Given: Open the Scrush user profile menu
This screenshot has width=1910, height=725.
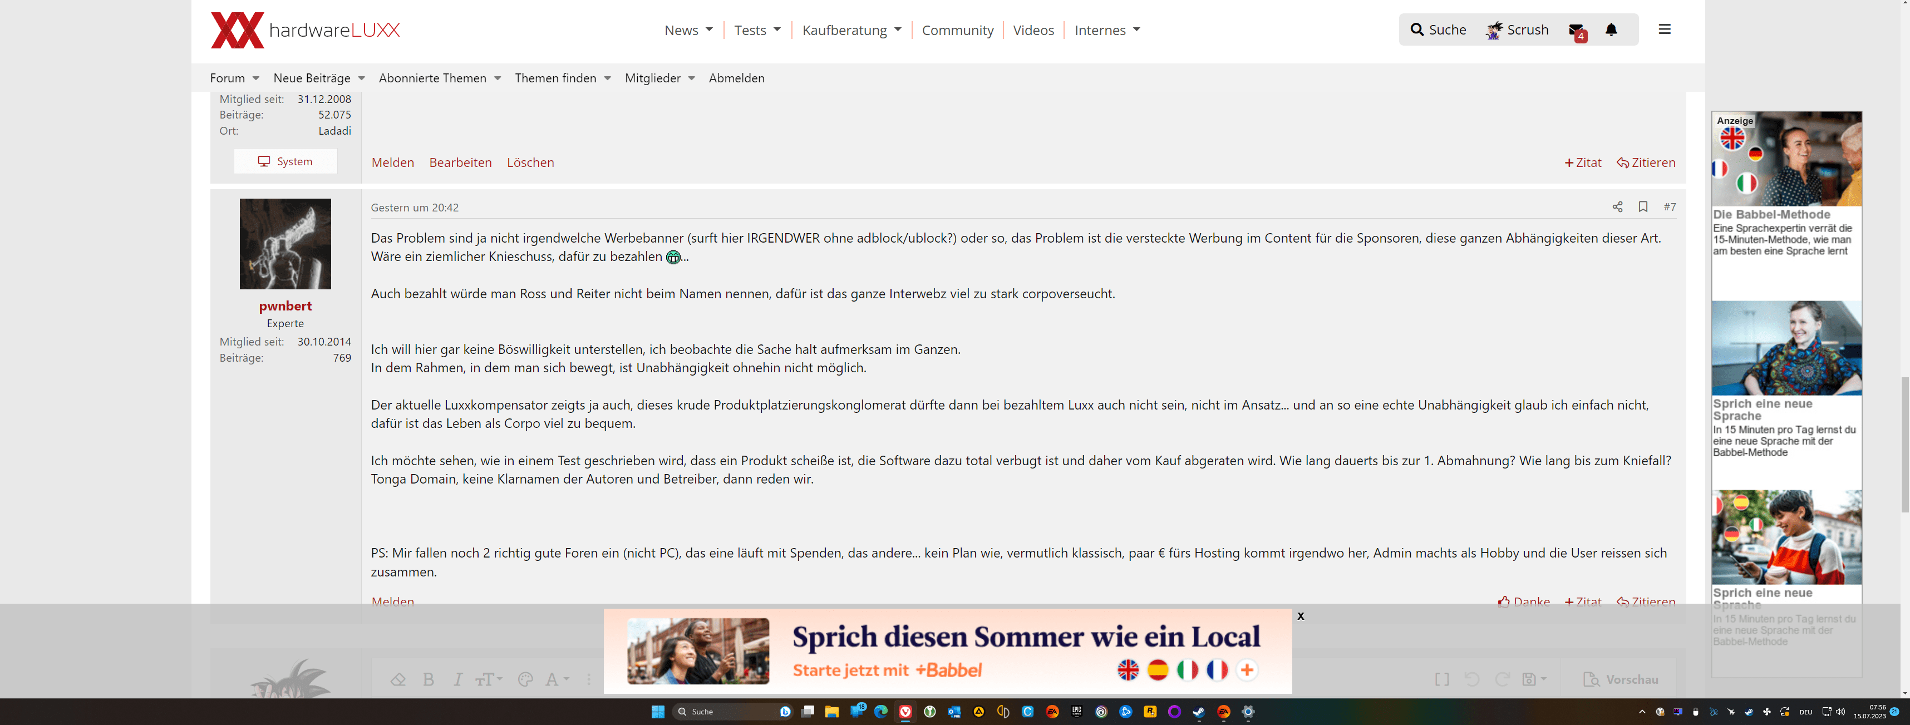Looking at the screenshot, I should [x=1517, y=29].
